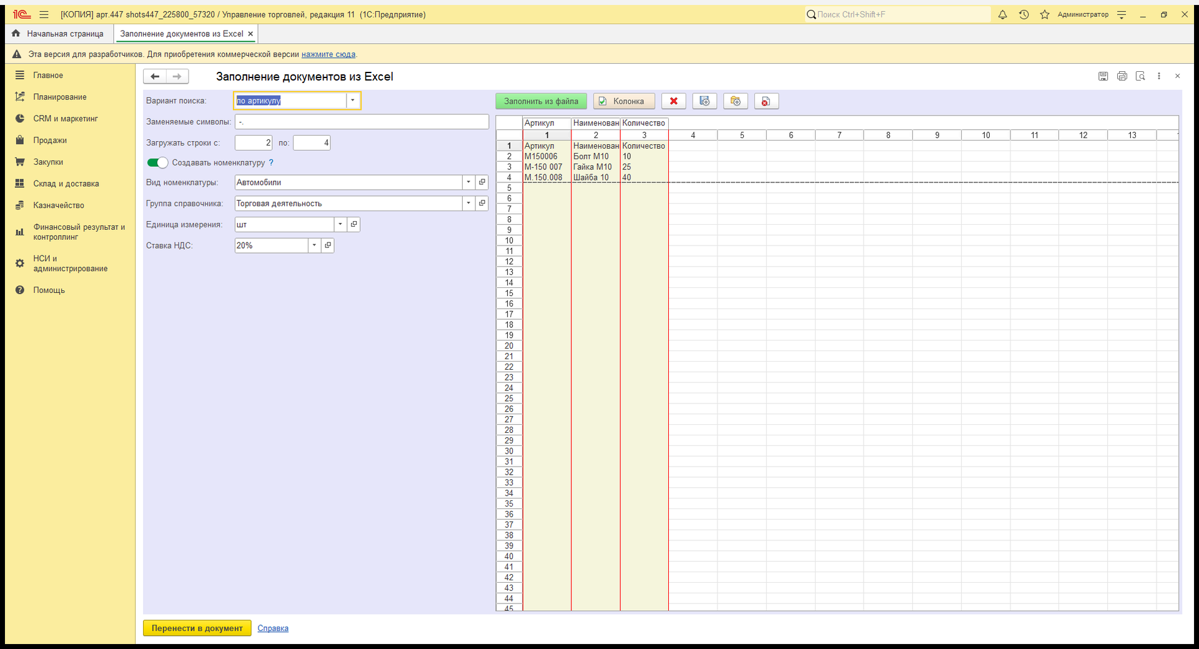Open the Склад и доставка section

66,184
